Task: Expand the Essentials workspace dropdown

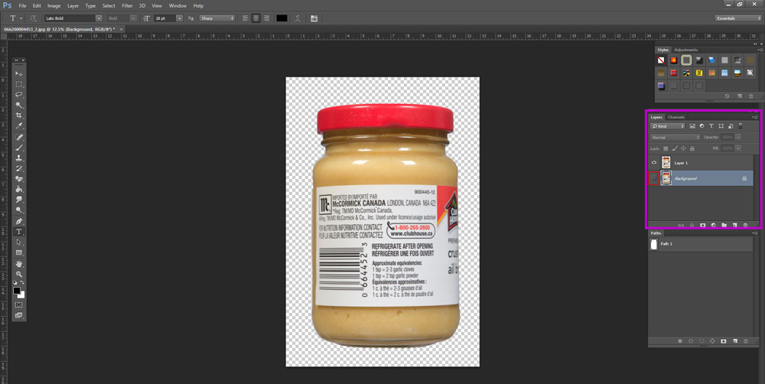Action: pyautogui.click(x=737, y=18)
